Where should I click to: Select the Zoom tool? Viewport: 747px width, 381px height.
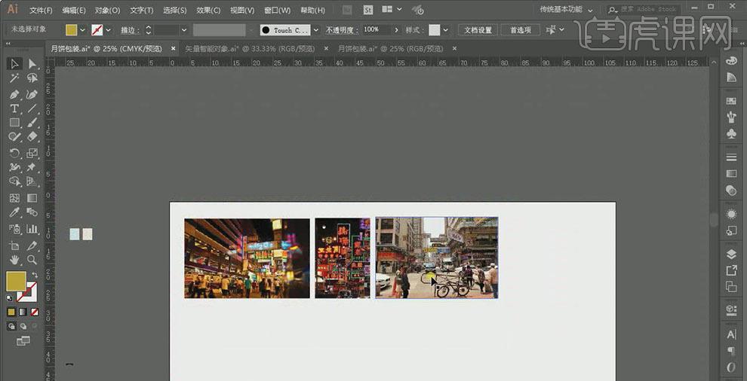[x=32, y=260]
